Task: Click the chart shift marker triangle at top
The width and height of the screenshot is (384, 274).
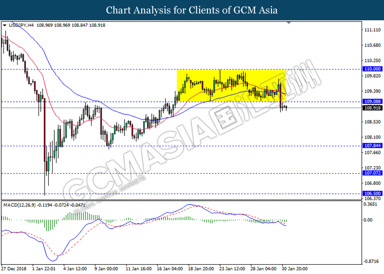Action: (x=289, y=23)
